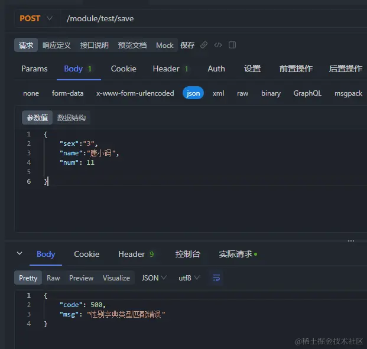
Task: Open the response Cookie tab
Action: click(87, 254)
